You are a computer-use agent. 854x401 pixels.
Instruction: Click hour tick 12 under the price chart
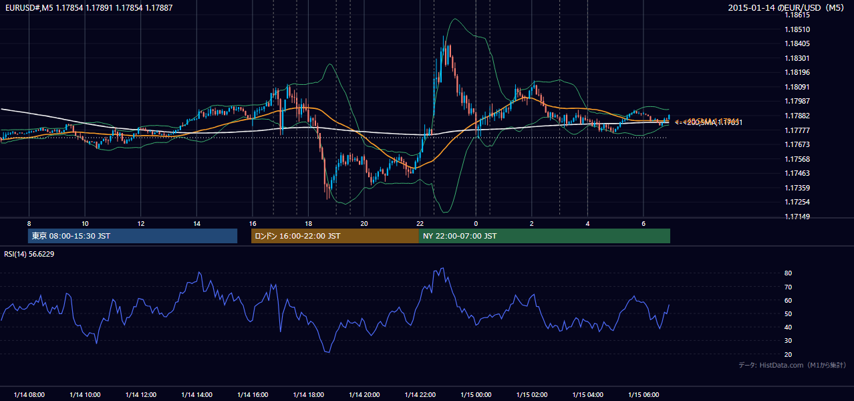click(x=141, y=223)
